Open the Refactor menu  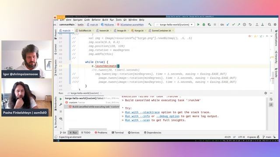(x=96, y=20)
